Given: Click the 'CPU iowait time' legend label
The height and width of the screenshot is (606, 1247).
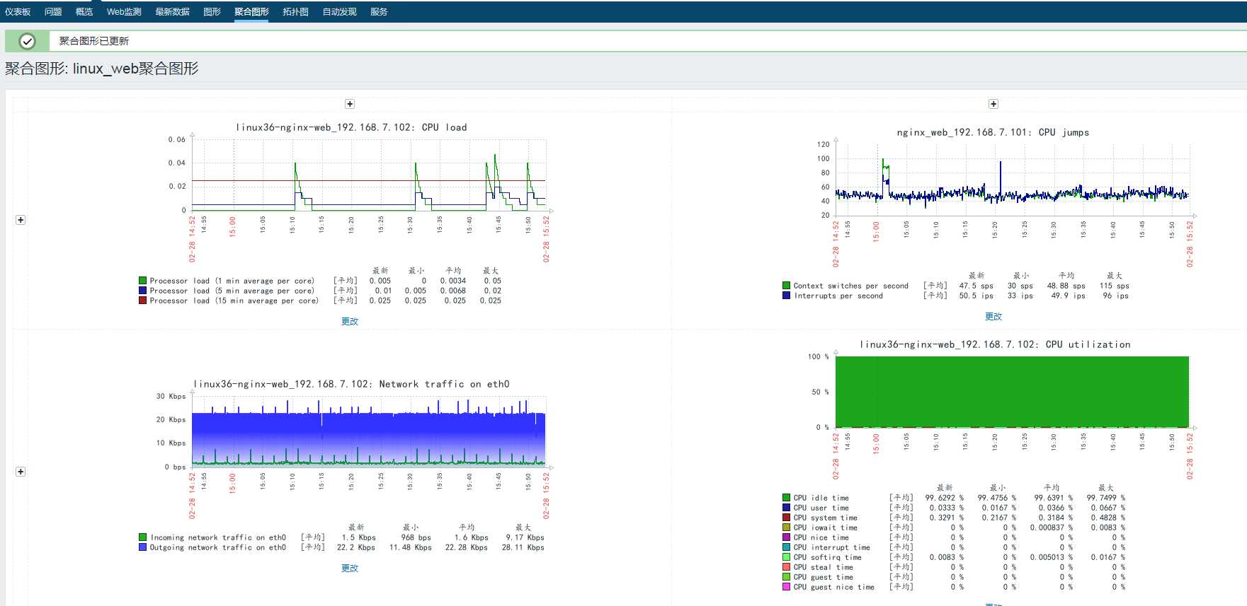Looking at the screenshot, I should point(826,528).
